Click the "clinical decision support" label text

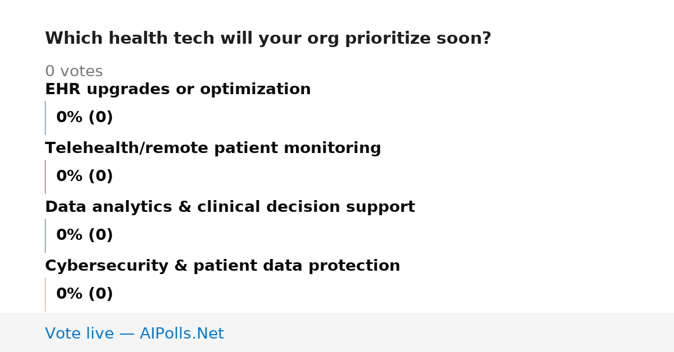(x=306, y=207)
